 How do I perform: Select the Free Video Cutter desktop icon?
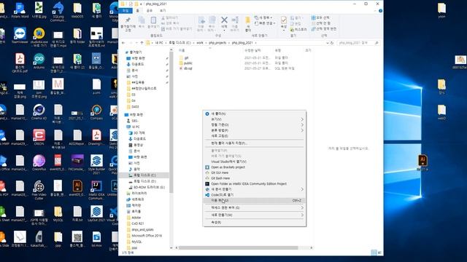(39, 190)
